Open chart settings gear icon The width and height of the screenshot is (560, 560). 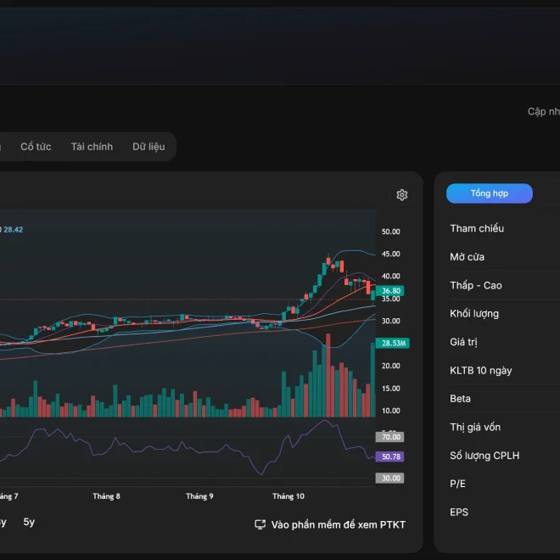click(402, 195)
